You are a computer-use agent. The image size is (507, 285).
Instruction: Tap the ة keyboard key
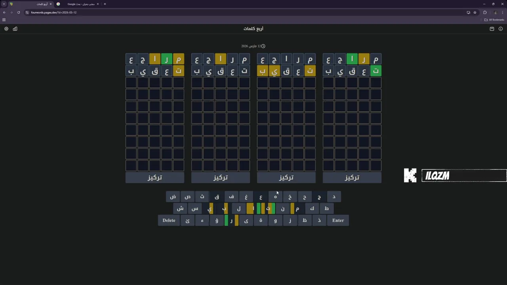click(261, 220)
